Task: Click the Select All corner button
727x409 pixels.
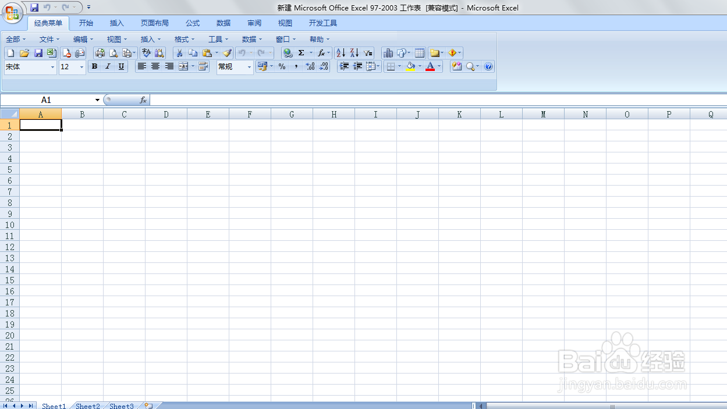Action: pos(10,114)
